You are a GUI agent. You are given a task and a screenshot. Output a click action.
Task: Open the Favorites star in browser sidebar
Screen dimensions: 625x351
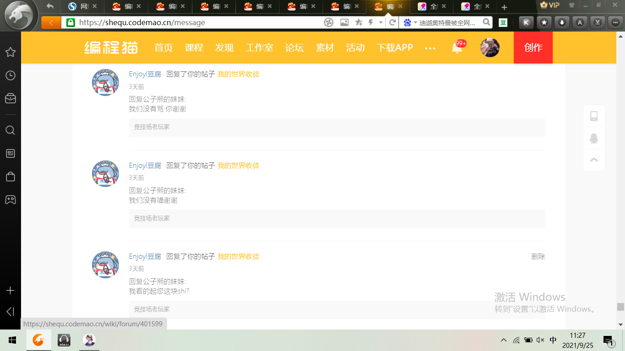[x=10, y=52]
